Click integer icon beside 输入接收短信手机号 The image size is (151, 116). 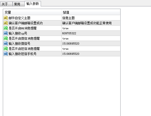(x=6, y=54)
